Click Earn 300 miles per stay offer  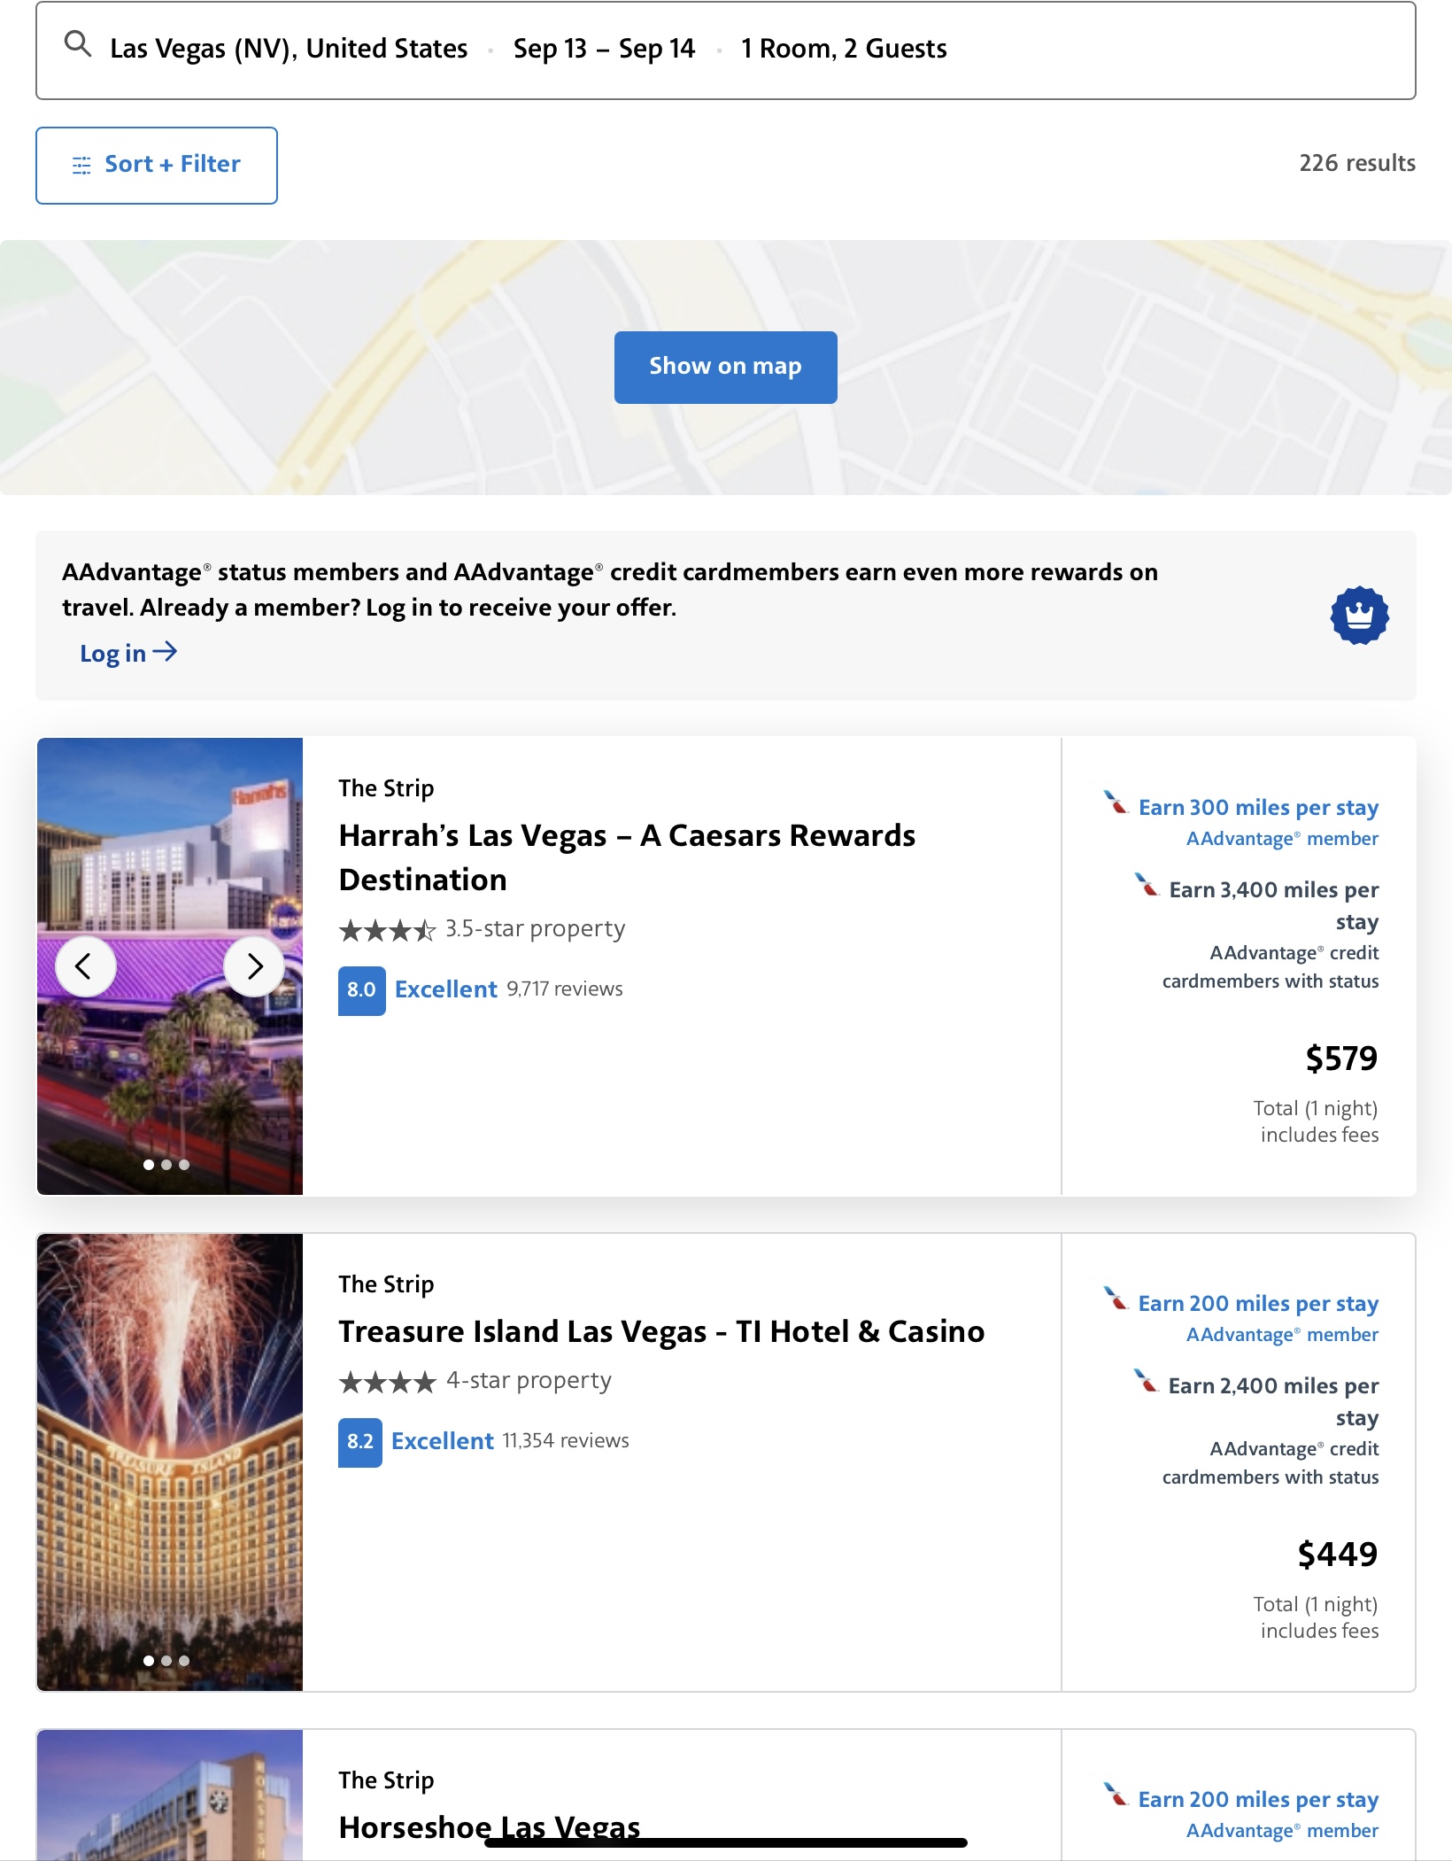click(x=1257, y=808)
